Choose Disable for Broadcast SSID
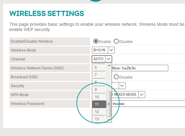The height and width of the screenshot is (136, 185). 116,77
